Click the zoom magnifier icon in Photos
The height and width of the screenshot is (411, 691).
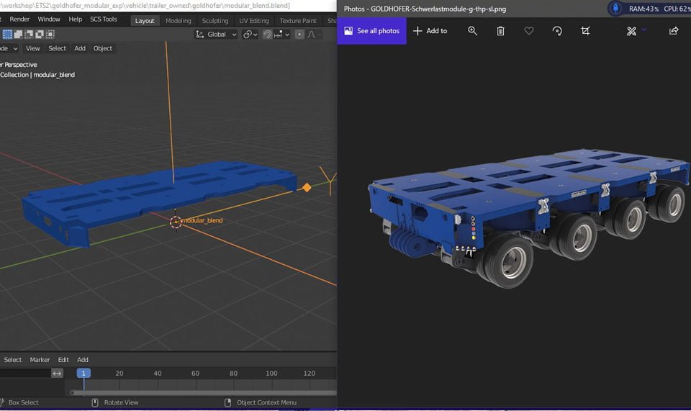[x=472, y=31]
